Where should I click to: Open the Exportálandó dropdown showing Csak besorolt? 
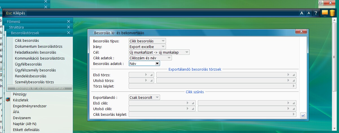coord(144,97)
